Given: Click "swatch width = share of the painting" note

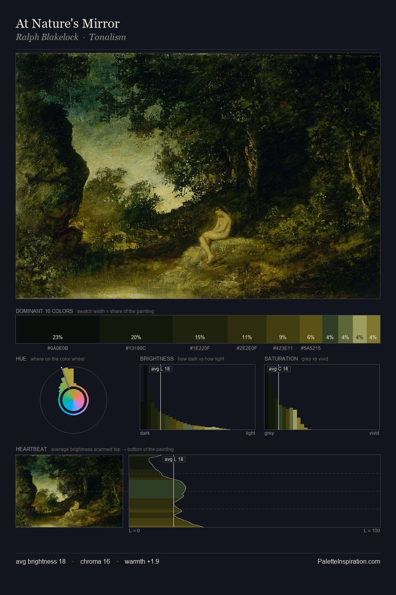Looking at the screenshot, I should tap(116, 311).
